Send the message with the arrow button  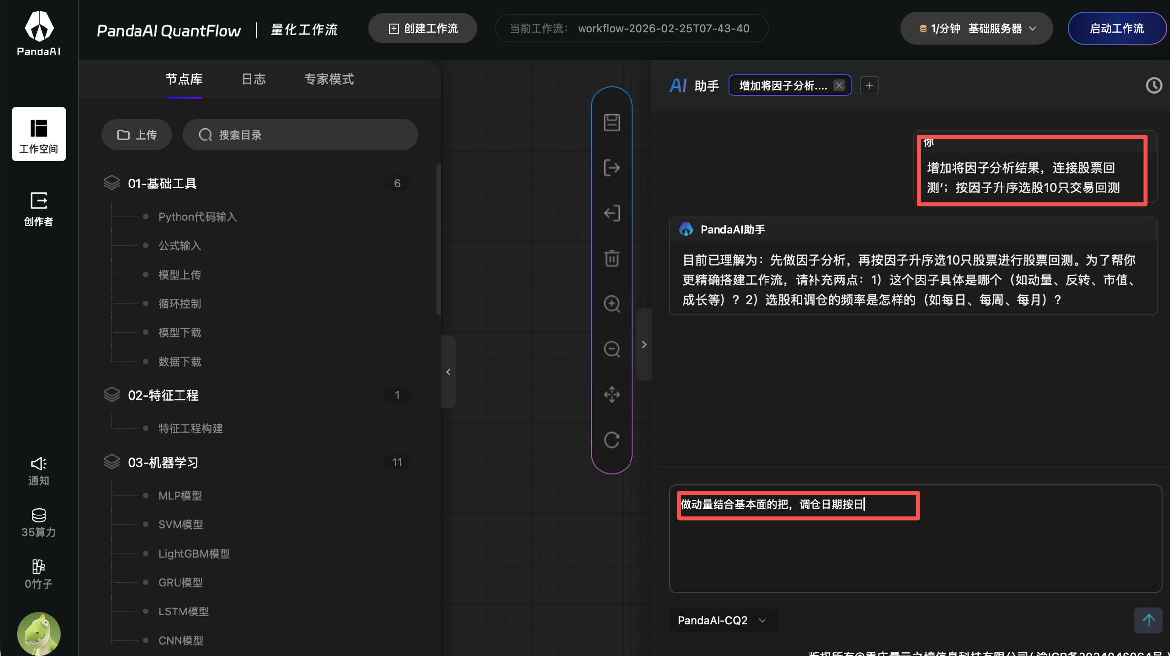click(x=1148, y=620)
